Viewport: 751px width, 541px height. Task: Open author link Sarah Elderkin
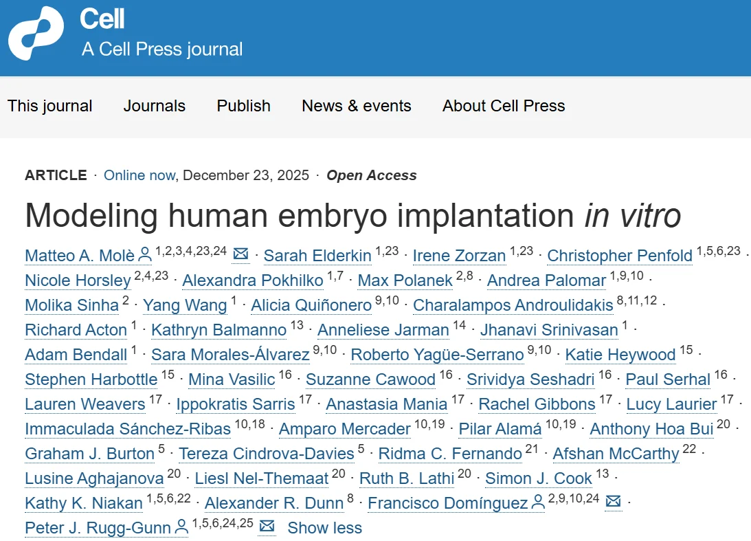point(317,256)
